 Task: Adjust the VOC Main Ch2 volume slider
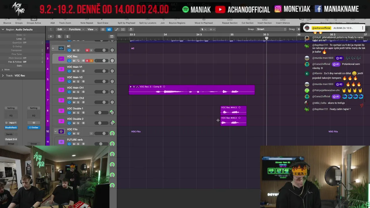[101, 102]
